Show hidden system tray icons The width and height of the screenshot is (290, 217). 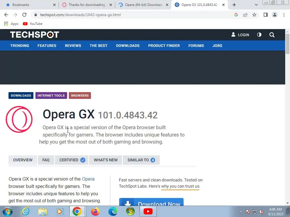pyautogui.click(x=241, y=212)
